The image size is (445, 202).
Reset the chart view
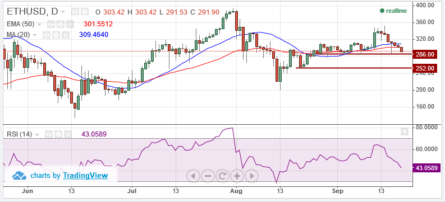click(222, 176)
